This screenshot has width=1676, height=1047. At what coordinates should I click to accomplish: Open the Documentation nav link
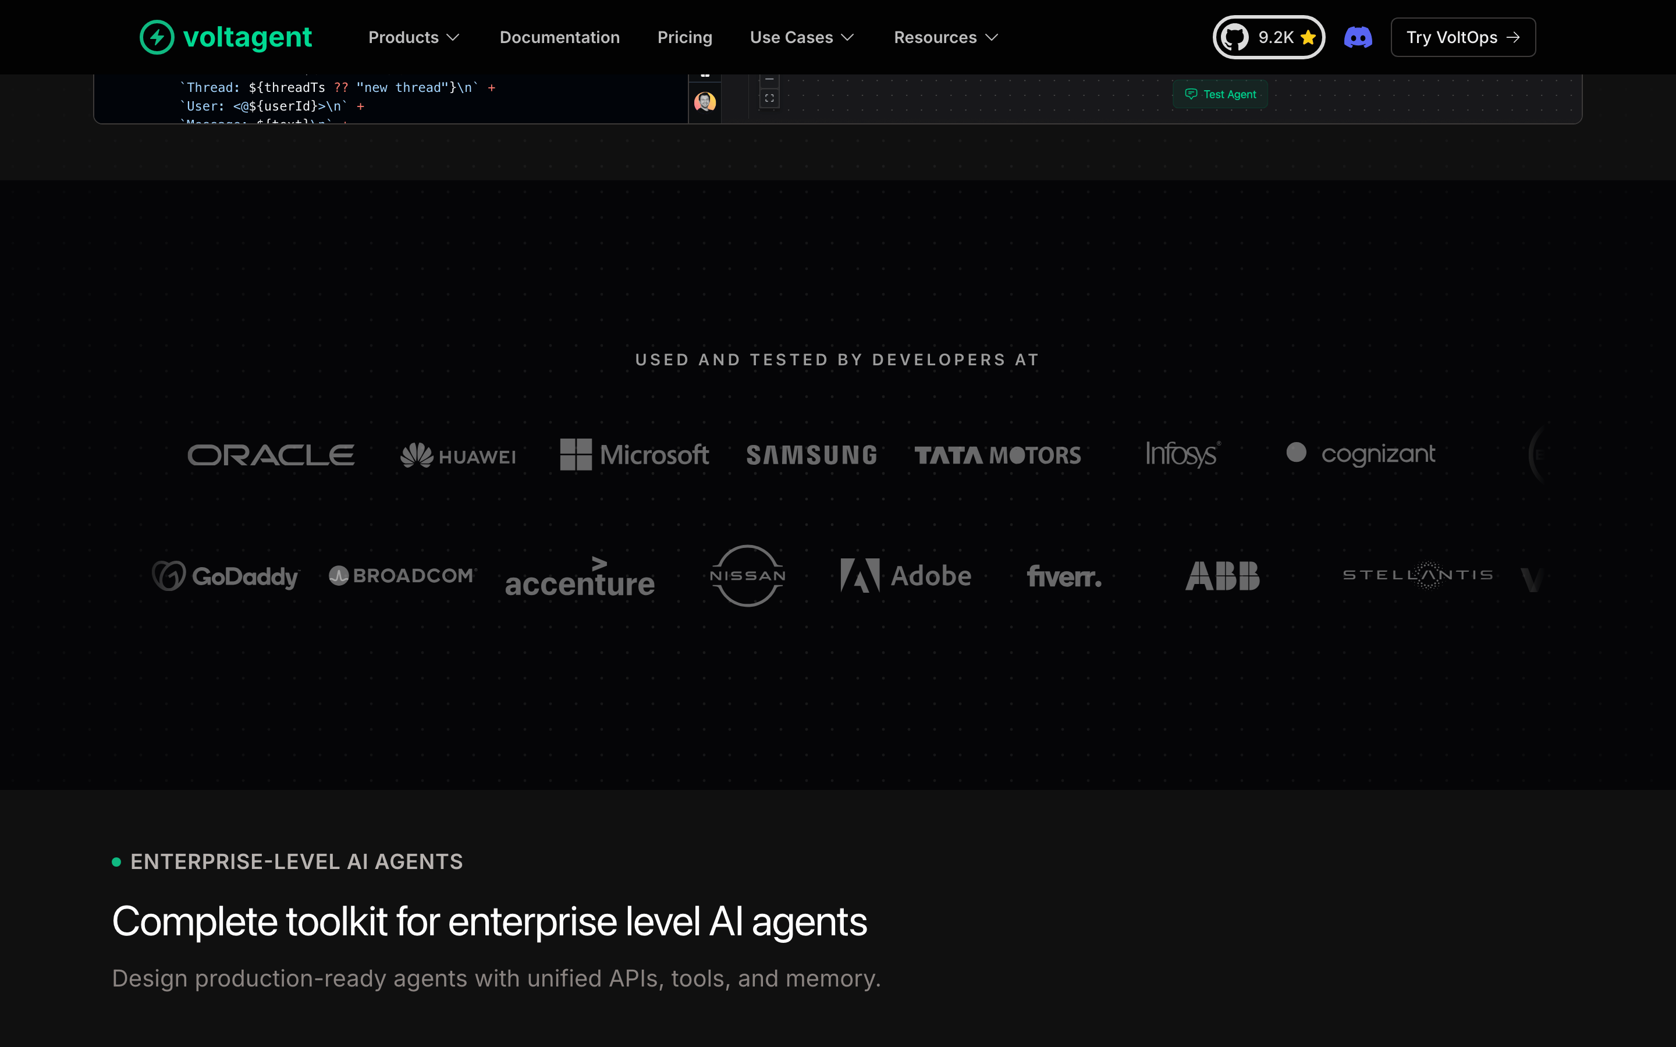click(560, 37)
